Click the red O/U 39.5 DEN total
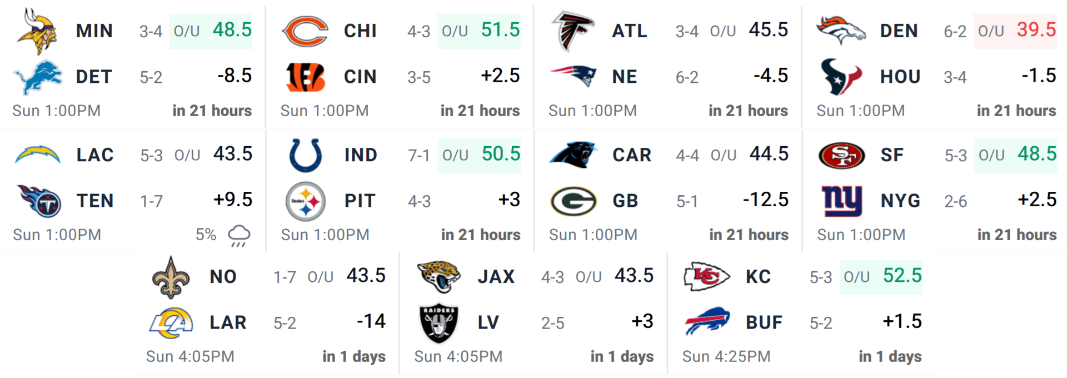The height and width of the screenshot is (378, 1067). click(1015, 31)
